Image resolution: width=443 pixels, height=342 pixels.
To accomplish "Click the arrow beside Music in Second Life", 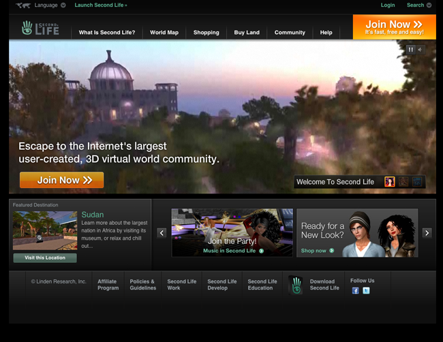I will [261, 251].
